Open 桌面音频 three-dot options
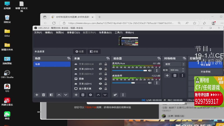 pyautogui.click(x=157, y=83)
